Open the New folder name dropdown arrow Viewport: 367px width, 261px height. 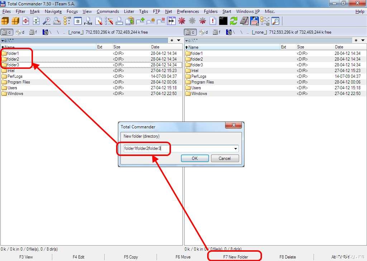(x=235, y=149)
